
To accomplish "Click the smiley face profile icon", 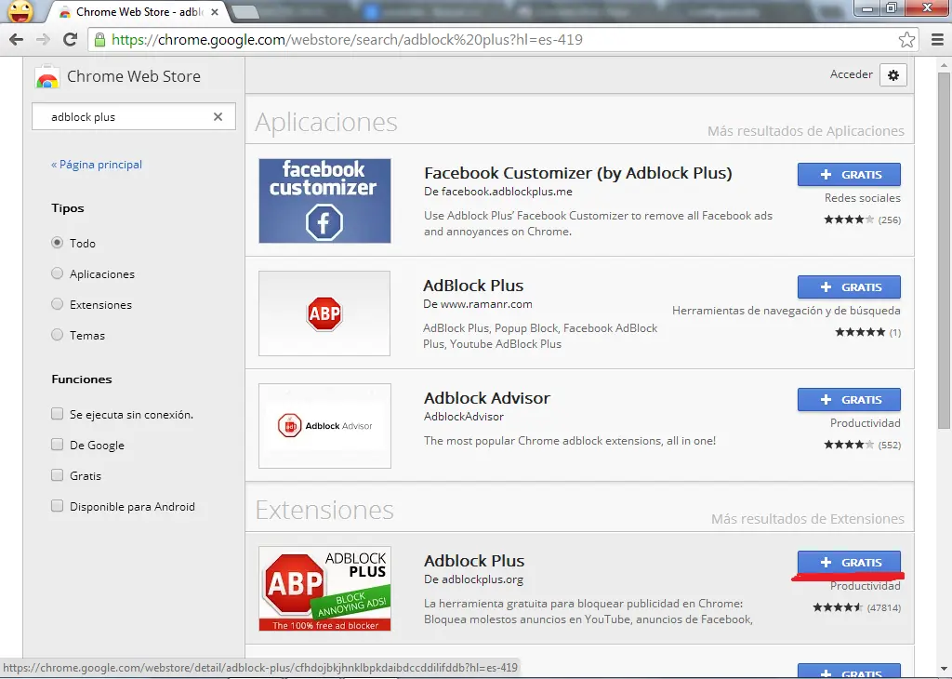I will (x=20, y=10).
